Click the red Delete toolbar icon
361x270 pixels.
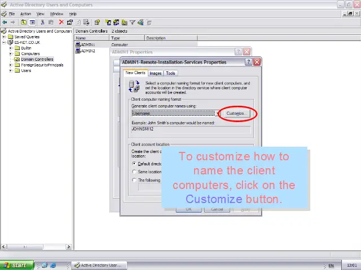61,22
